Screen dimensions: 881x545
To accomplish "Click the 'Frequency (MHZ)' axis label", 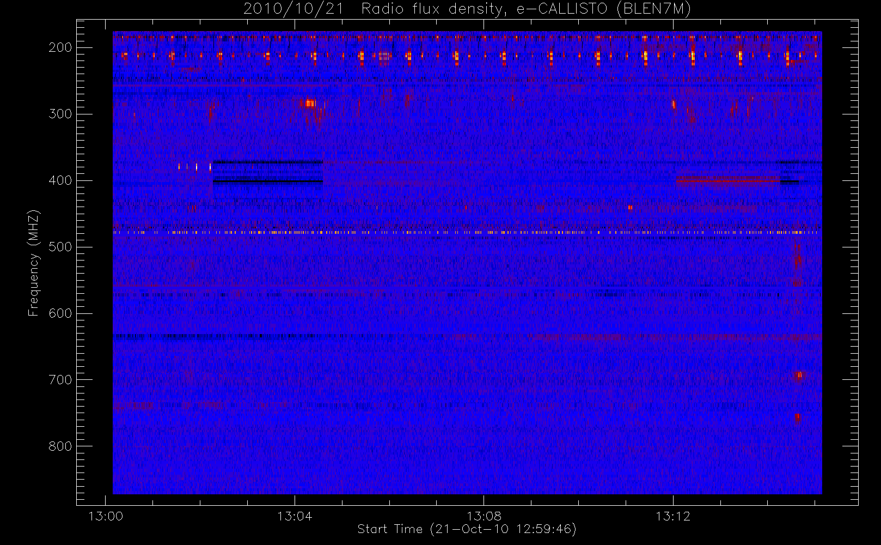I will [34, 263].
